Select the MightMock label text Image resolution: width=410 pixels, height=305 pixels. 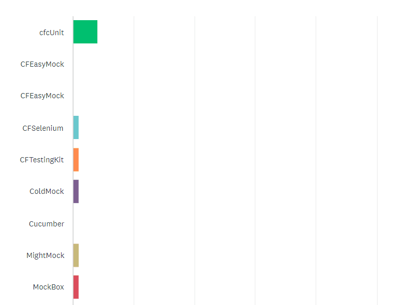pyautogui.click(x=46, y=255)
